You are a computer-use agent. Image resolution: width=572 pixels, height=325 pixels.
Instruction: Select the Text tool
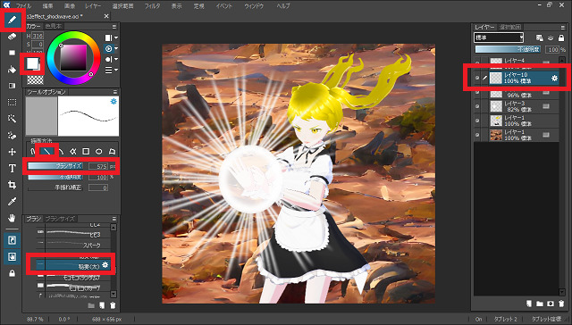[12, 169]
